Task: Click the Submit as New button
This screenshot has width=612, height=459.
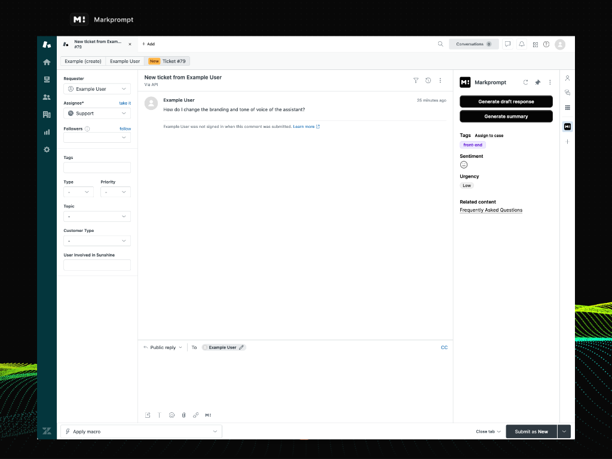Action: (531, 432)
